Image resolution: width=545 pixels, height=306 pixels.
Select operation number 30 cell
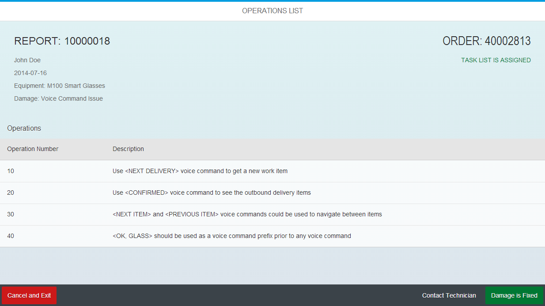point(11,214)
